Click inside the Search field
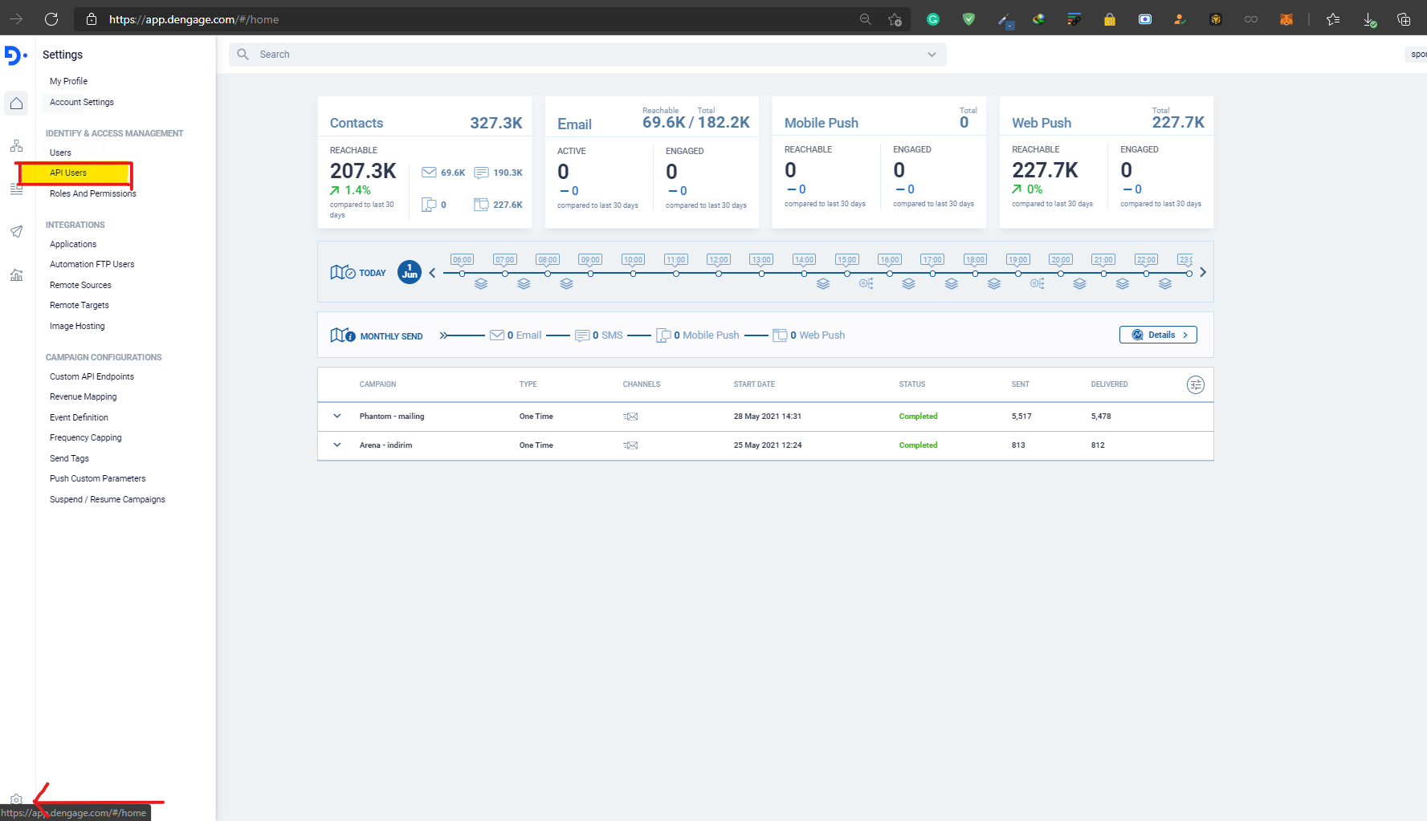This screenshot has width=1427, height=821. click(482, 54)
